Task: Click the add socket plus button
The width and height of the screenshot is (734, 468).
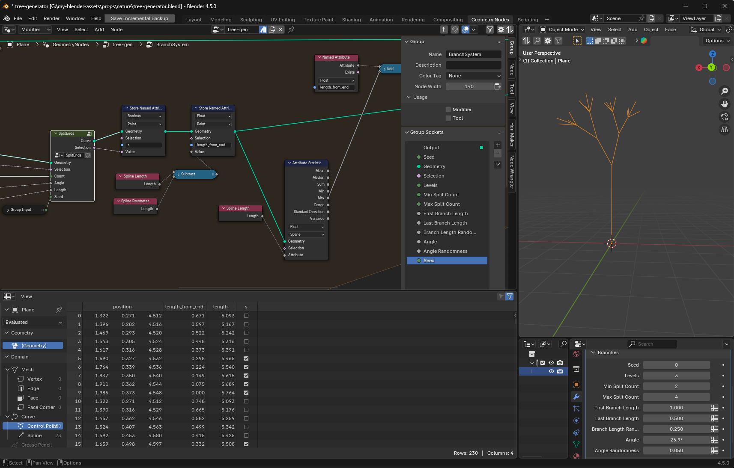Action: click(498, 145)
